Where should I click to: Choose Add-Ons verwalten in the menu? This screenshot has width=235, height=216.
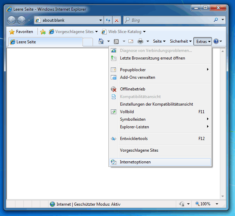click(x=137, y=77)
